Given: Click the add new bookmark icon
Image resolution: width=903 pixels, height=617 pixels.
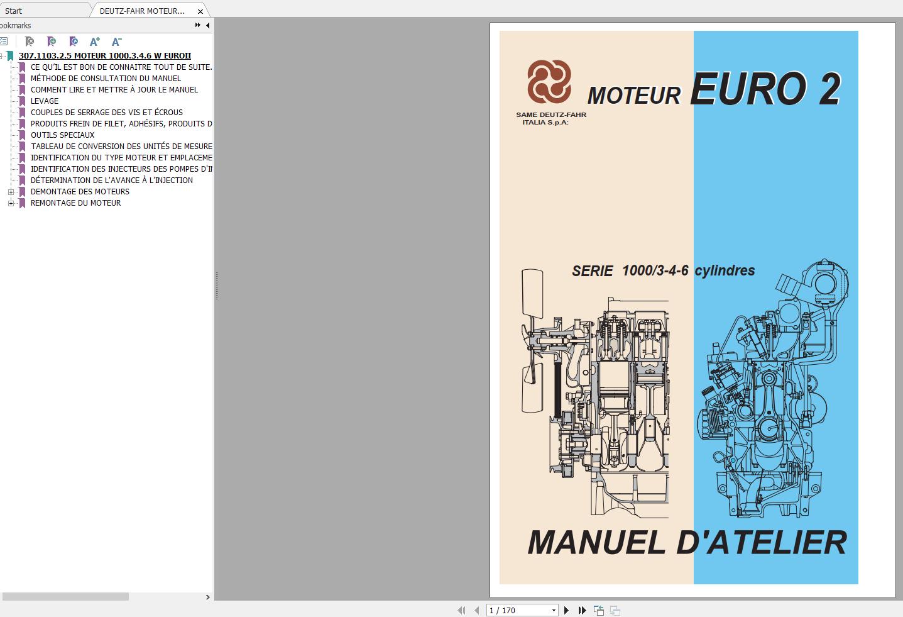Looking at the screenshot, I should pyautogui.click(x=52, y=42).
